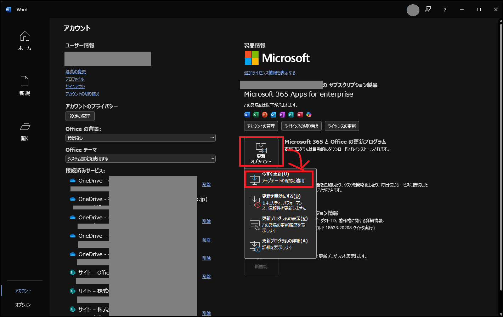This screenshot has height=317, width=503.
Task: Click the ライセンスの切り替え button
Action: point(302,126)
